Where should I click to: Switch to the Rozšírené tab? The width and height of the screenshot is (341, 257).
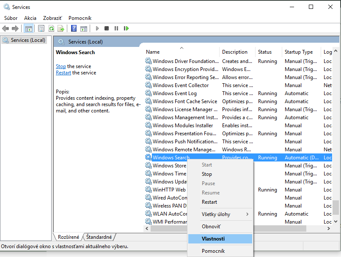[68, 237]
